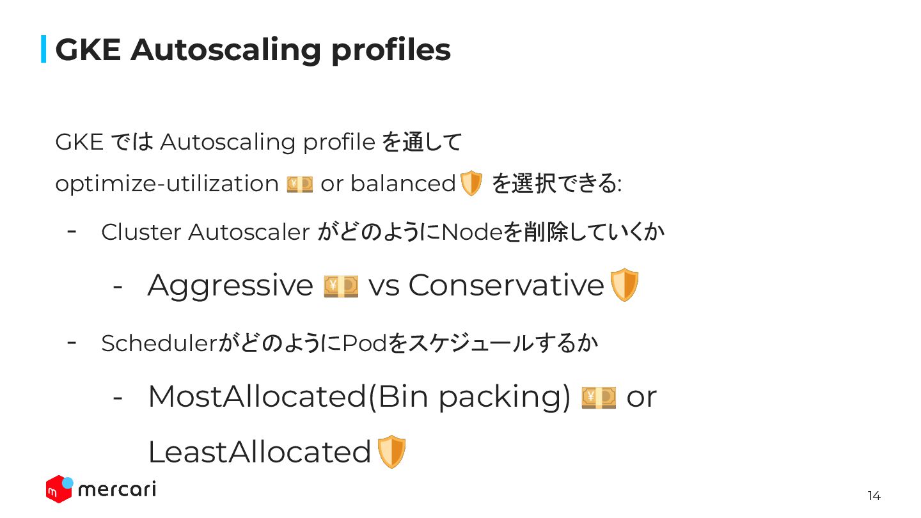The height and width of the screenshot is (518, 921).
Task: Click the blue bar beside the title
Action: click(43, 49)
